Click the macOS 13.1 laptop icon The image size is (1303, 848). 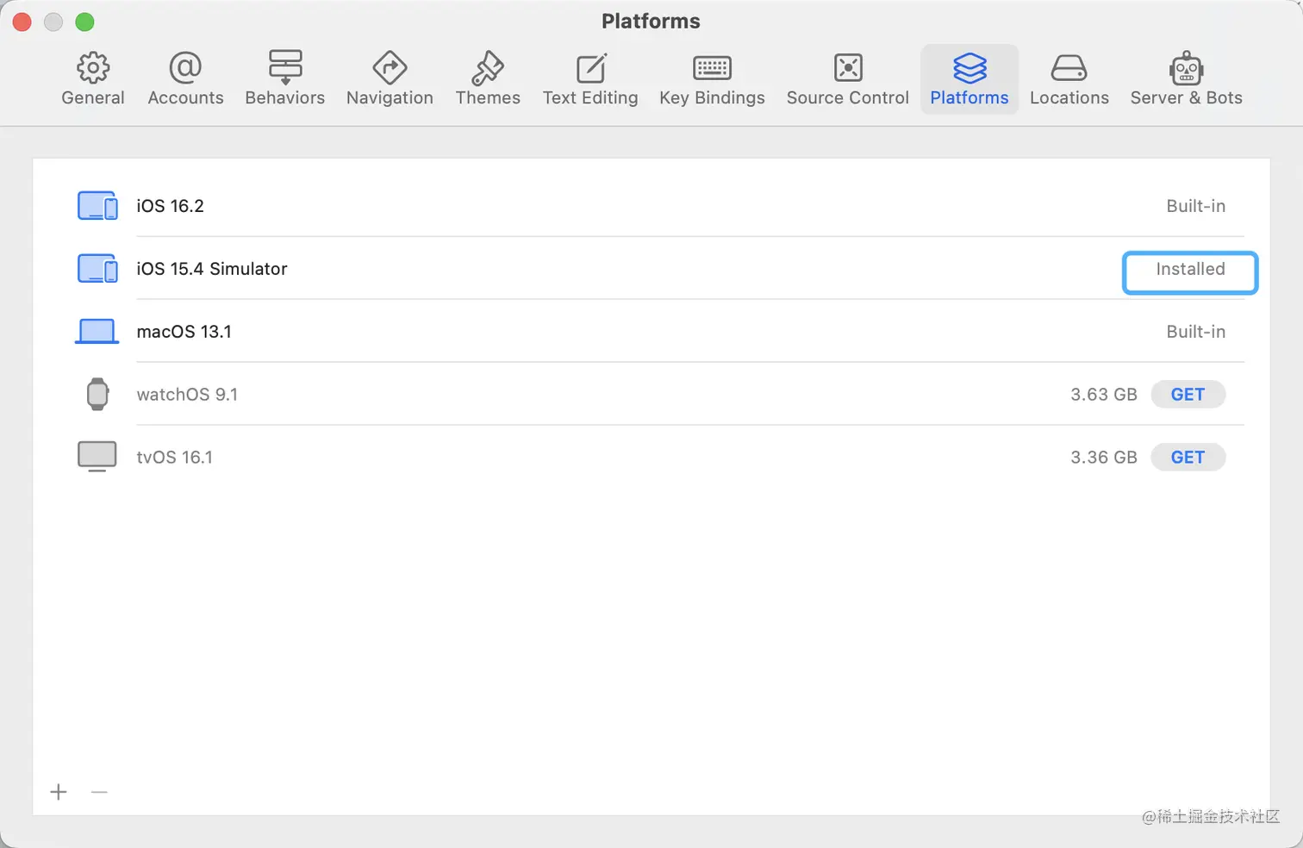click(x=97, y=332)
